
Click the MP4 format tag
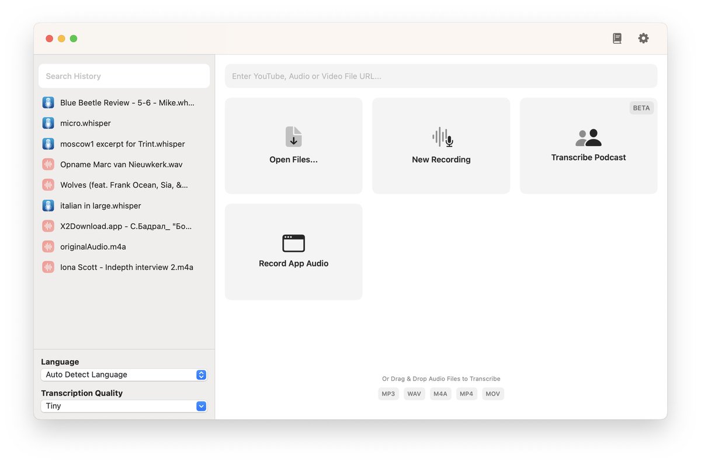467,394
